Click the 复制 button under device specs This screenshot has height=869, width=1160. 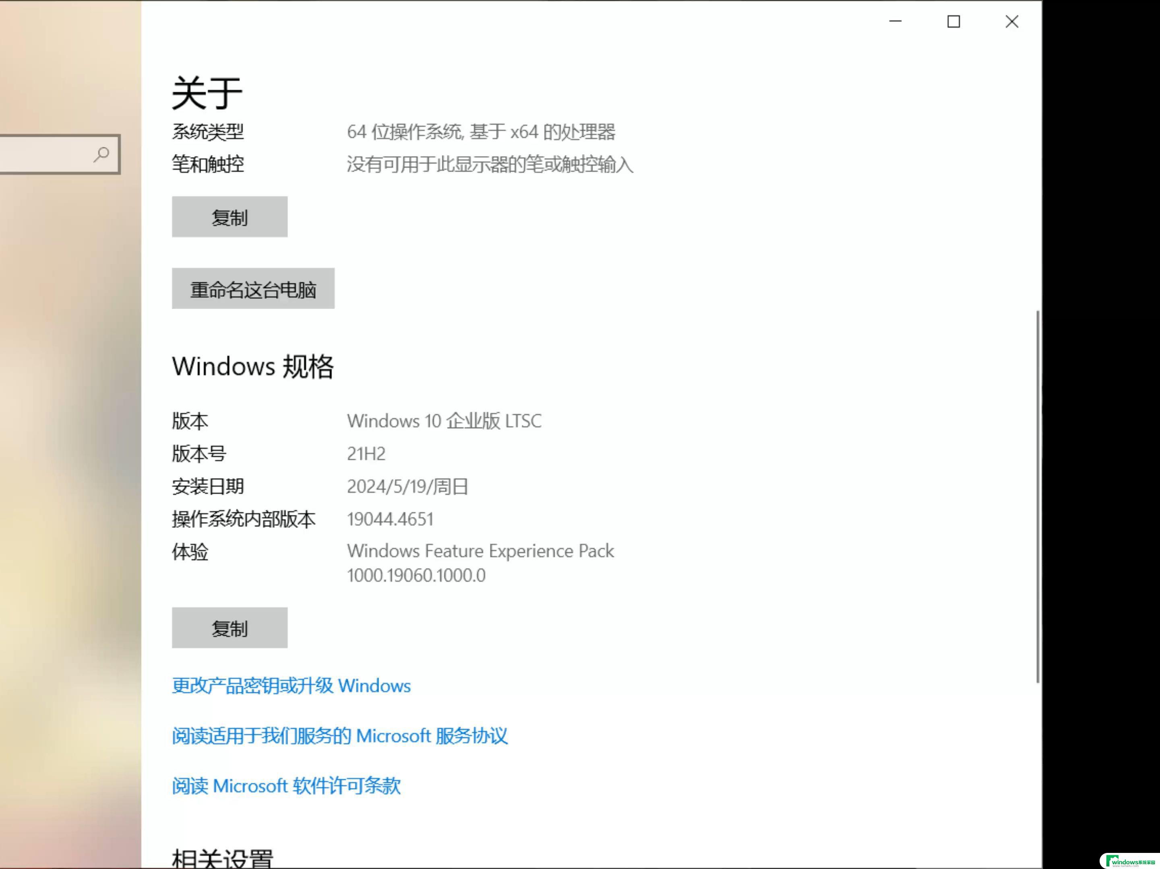230,217
